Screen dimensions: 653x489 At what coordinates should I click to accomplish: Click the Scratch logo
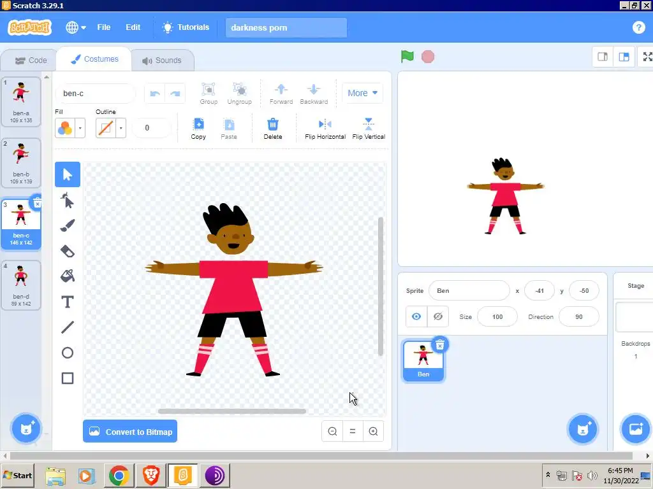(x=29, y=27)
